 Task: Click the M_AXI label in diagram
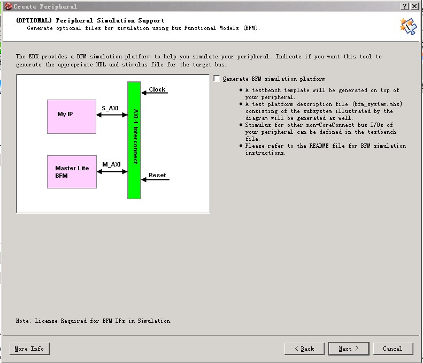pos(111,164)
